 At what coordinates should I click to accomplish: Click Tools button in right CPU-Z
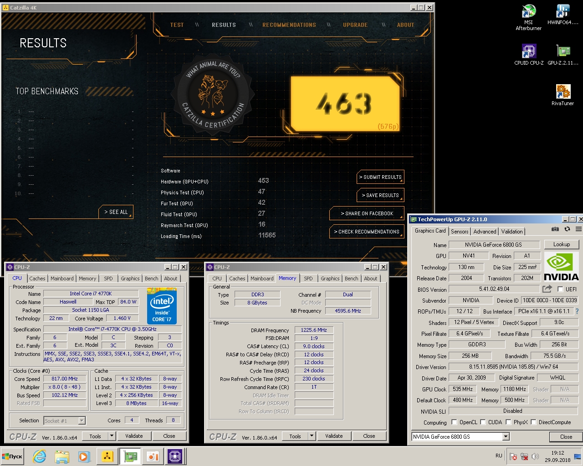(x=295, y=436)
